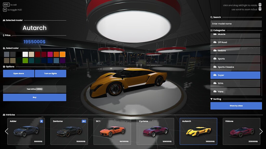Click the Enter model name search field

[236, 24]
